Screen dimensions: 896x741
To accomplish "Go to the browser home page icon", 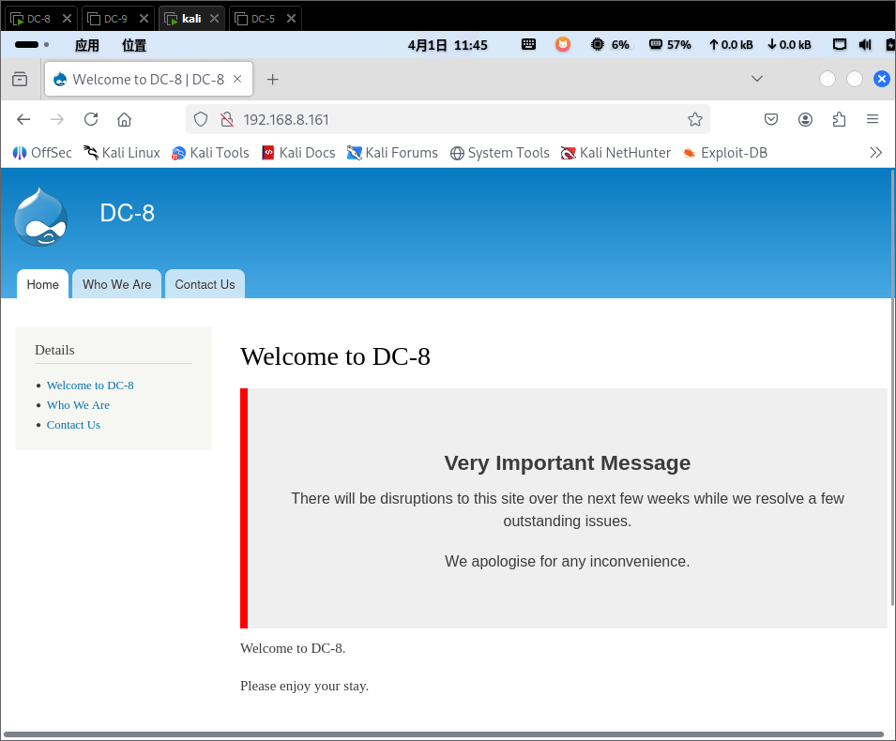I will (124, 119).
